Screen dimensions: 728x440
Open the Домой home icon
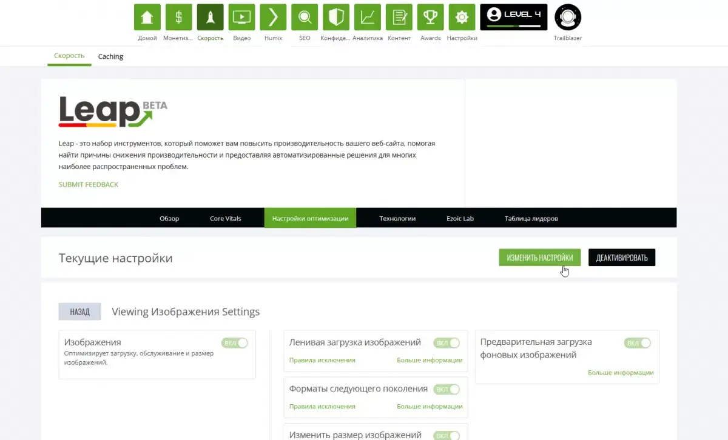pos(147,17)
